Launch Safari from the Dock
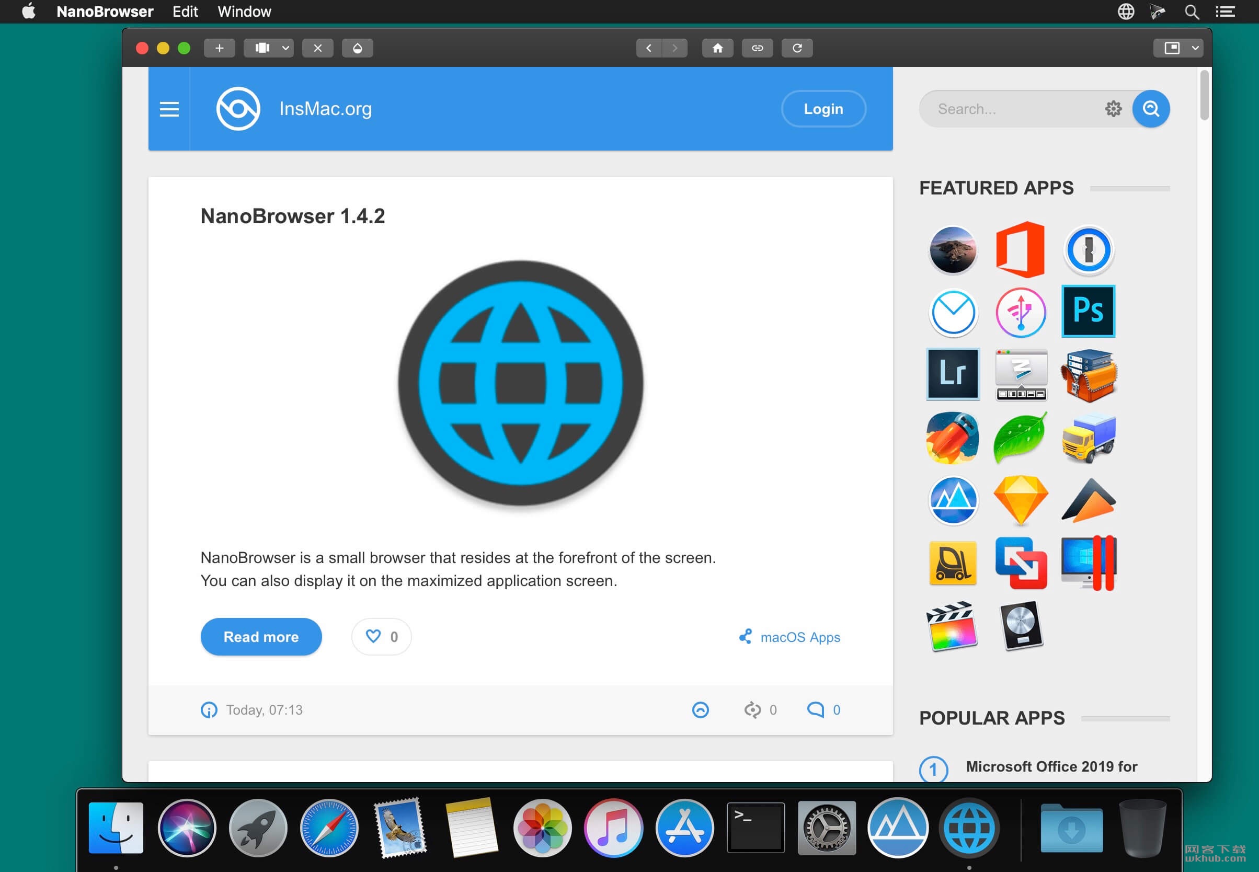The height and width of the screenshot is (872, 1259). click(x=329, y=828)
